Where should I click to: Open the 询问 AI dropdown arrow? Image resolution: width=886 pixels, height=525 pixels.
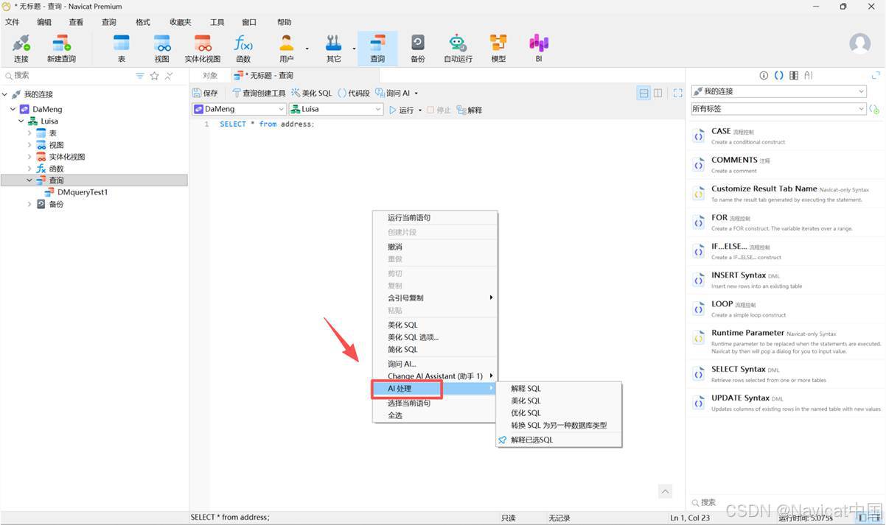click(x=416, y=94)
